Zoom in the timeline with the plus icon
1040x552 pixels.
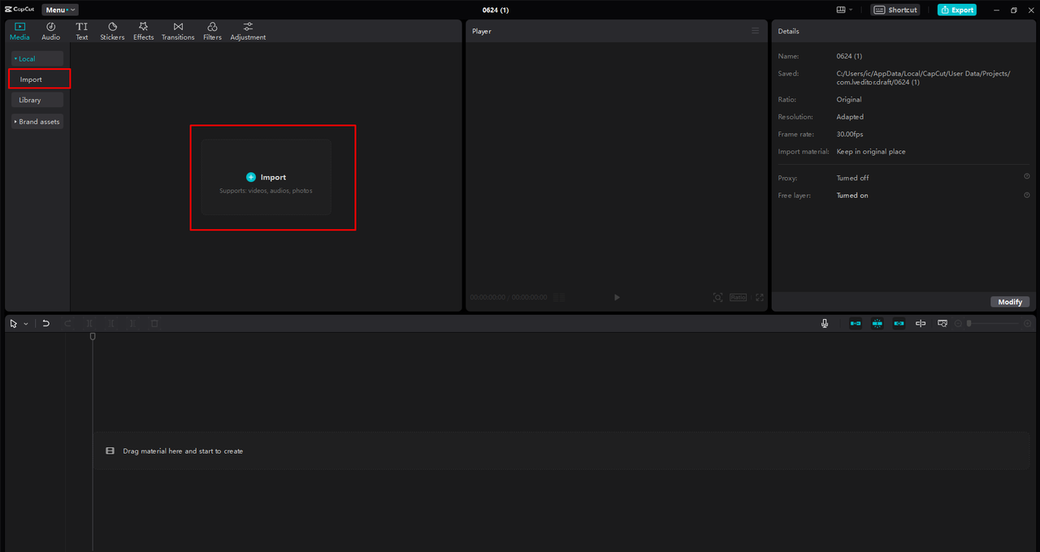tap(1028, 323)
